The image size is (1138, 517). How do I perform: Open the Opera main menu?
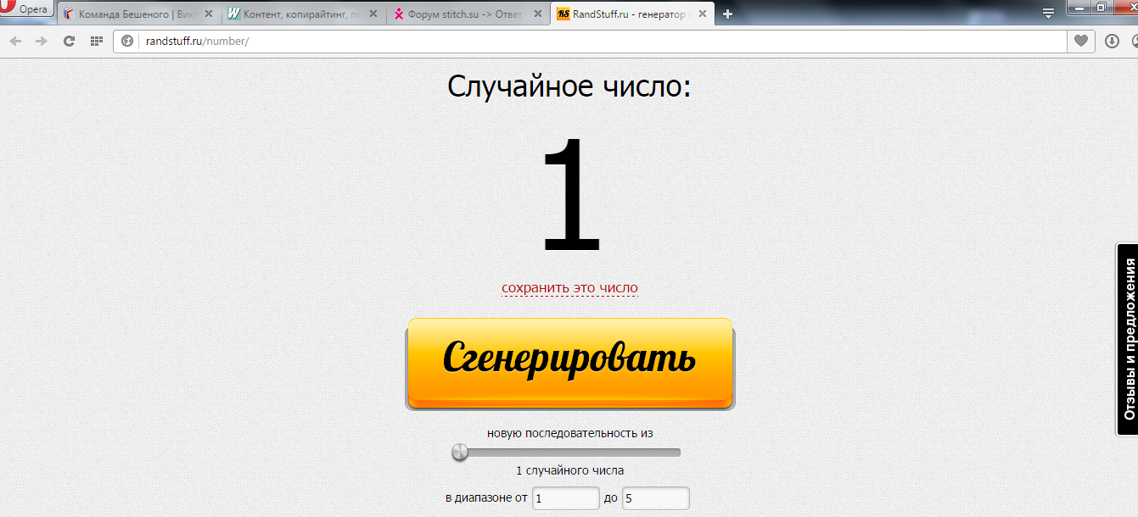pos(25,9)
